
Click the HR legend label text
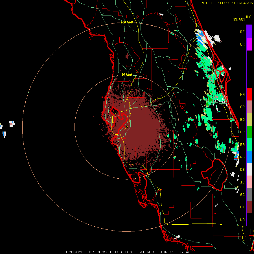242,132
